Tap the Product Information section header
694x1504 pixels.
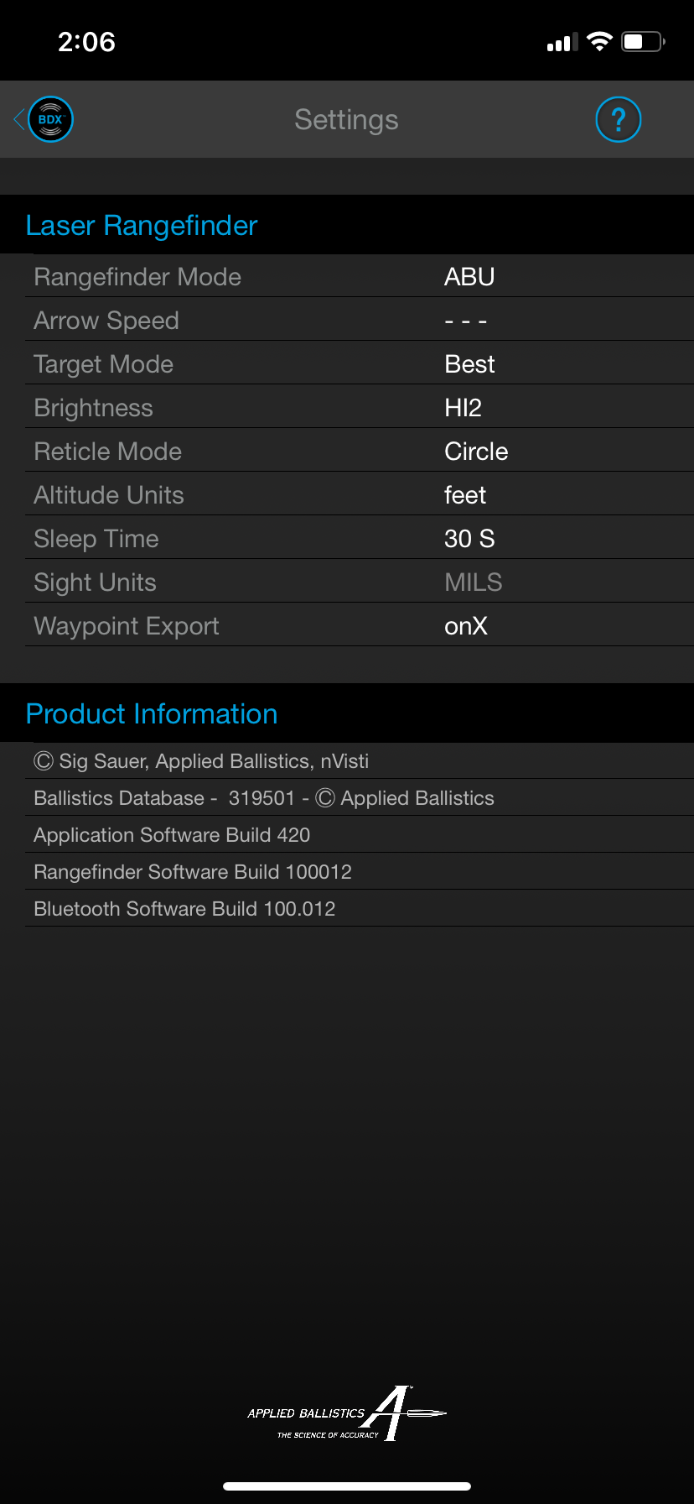(x=152, y=714)
